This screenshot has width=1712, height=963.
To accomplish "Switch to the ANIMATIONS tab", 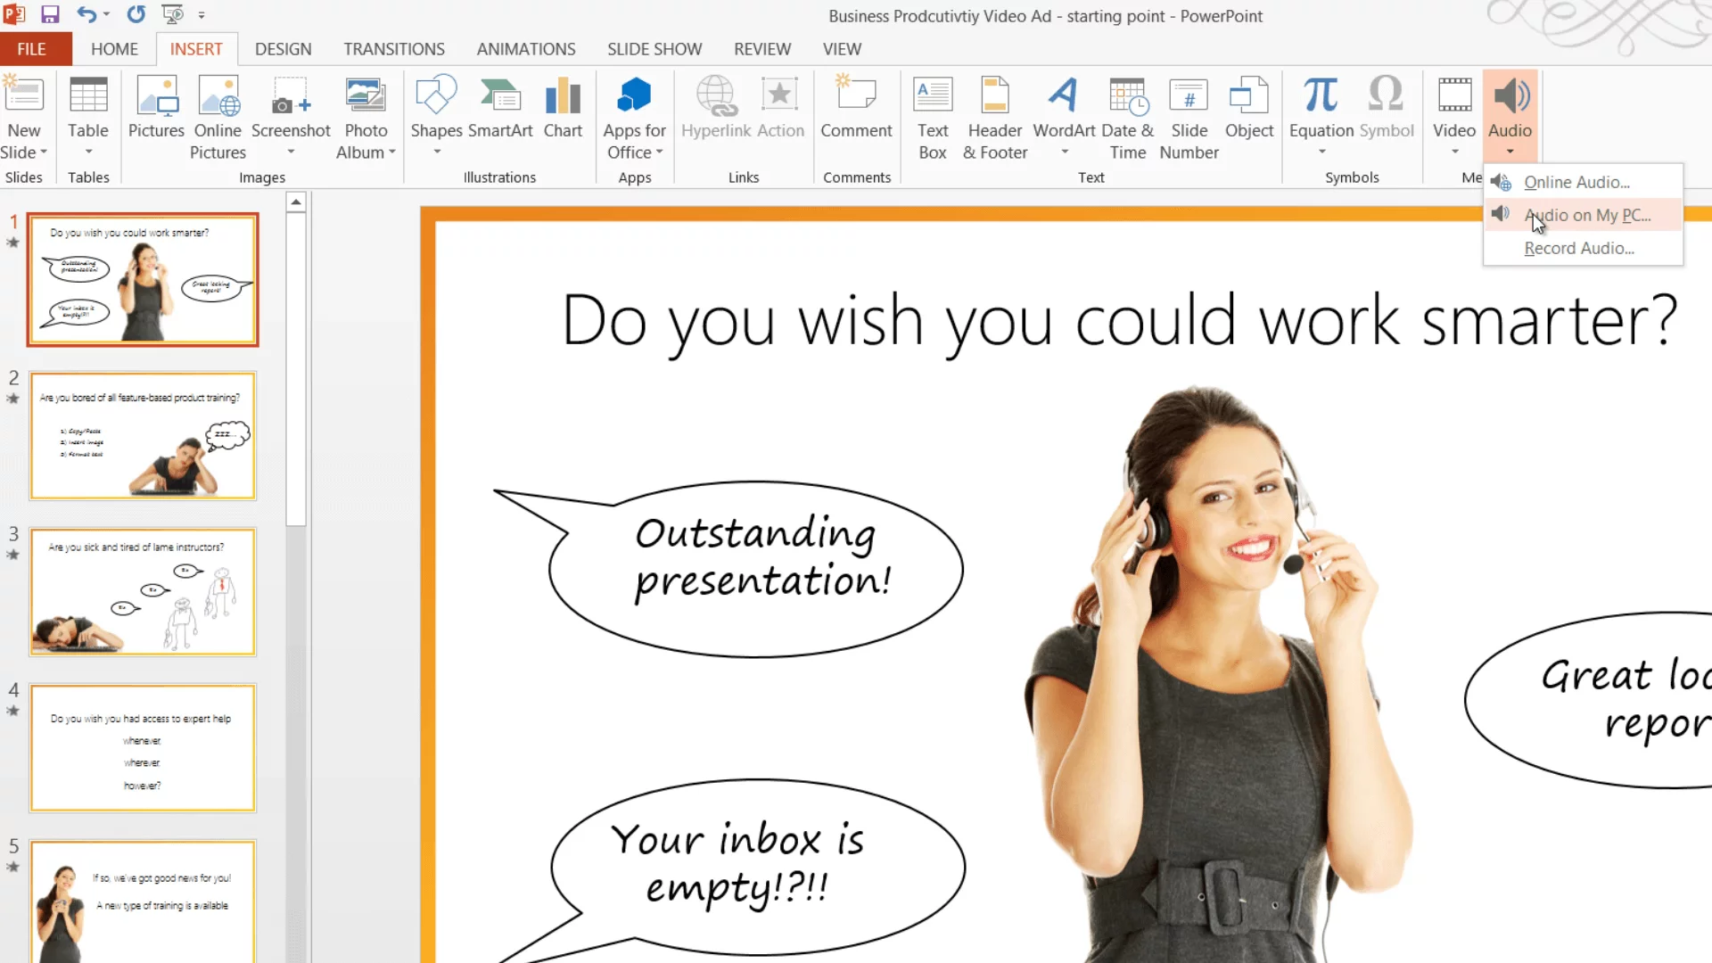I will click(525, 49).
